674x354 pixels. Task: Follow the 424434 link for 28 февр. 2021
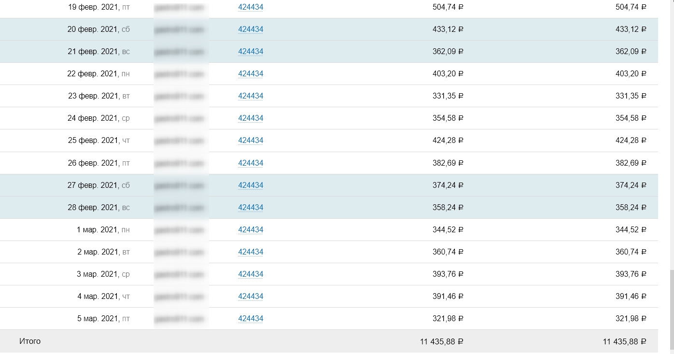(251, 208)
